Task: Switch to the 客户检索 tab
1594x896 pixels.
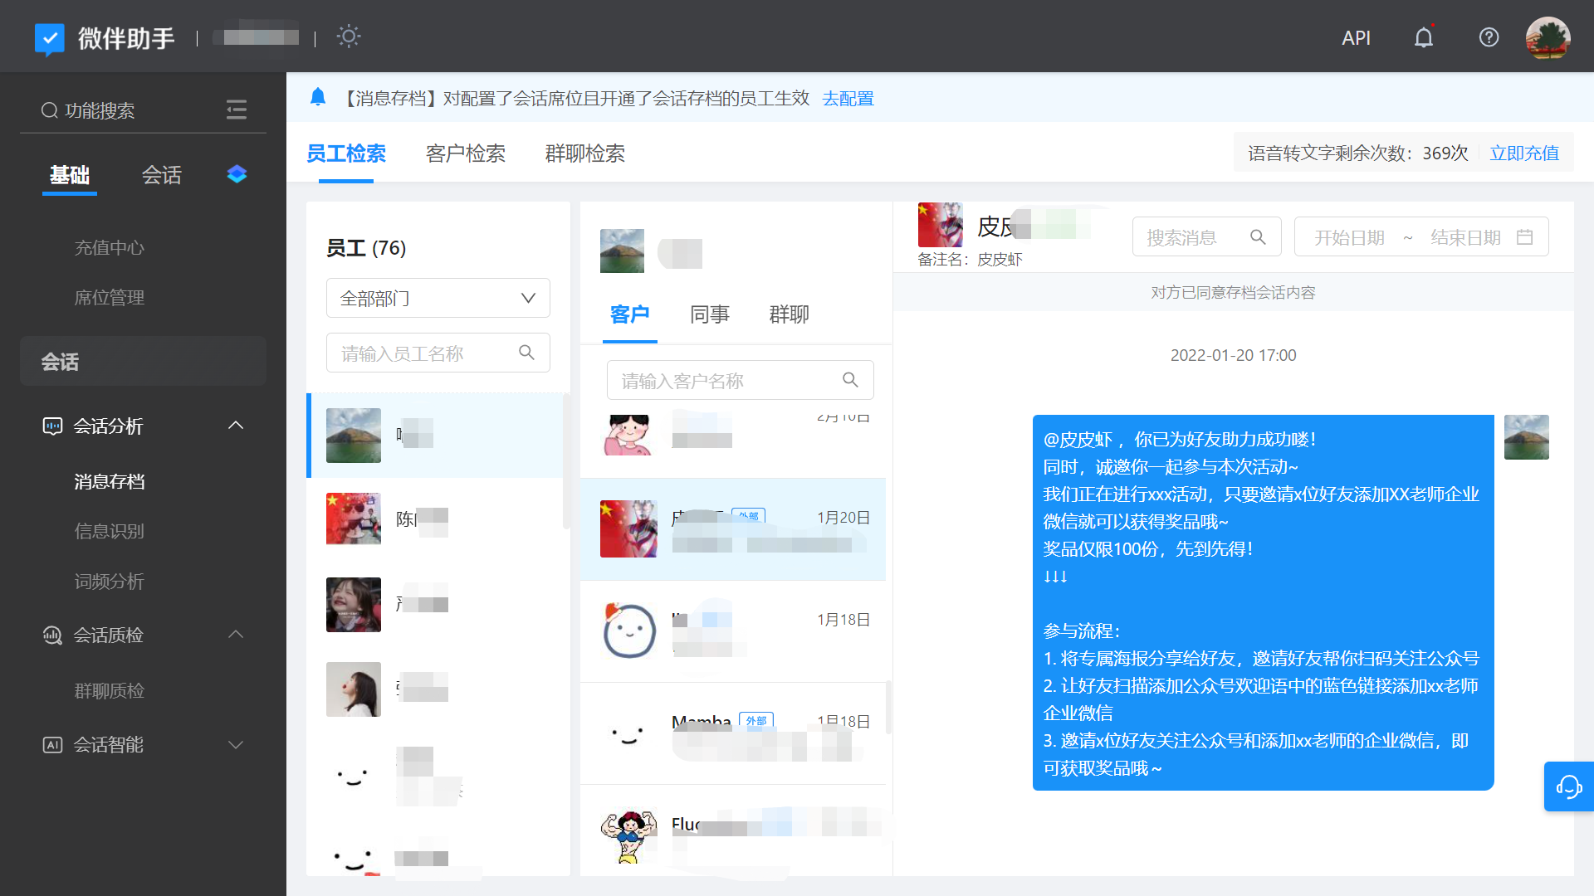Action: click(466, 153)
